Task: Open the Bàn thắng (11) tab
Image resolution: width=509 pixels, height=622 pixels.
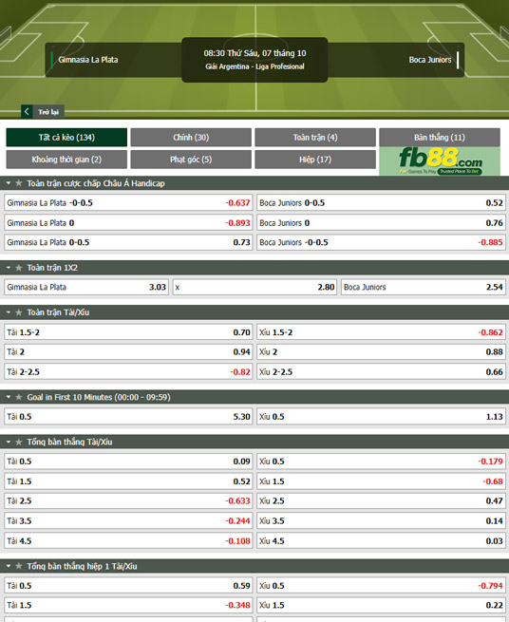Action: (x=440, y=138)
